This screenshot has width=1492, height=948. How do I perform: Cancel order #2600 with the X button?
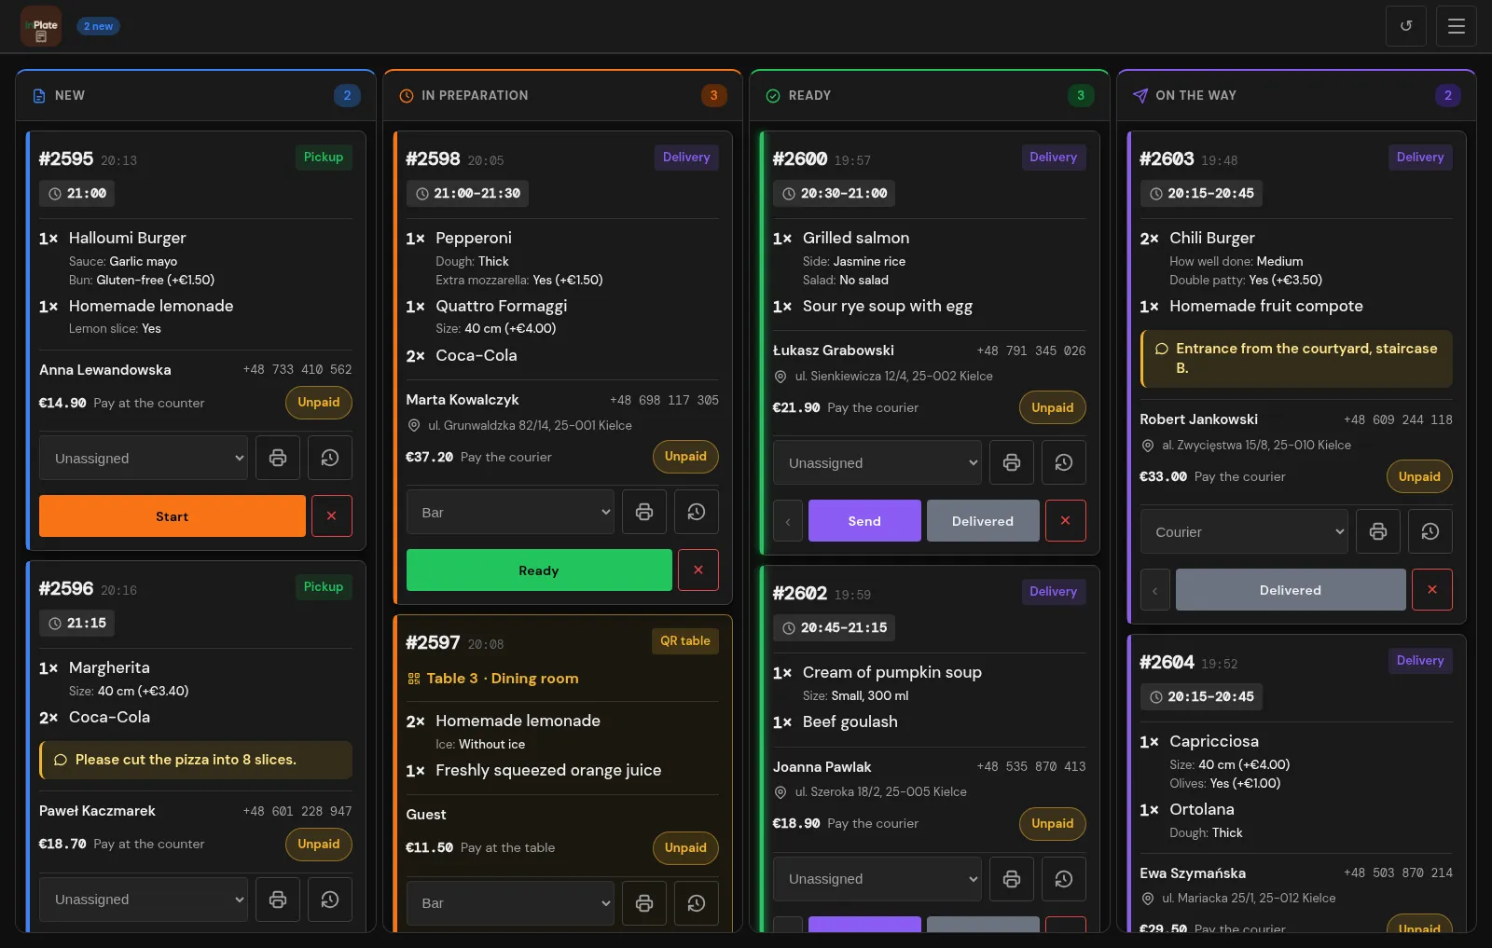[1066, 520]
